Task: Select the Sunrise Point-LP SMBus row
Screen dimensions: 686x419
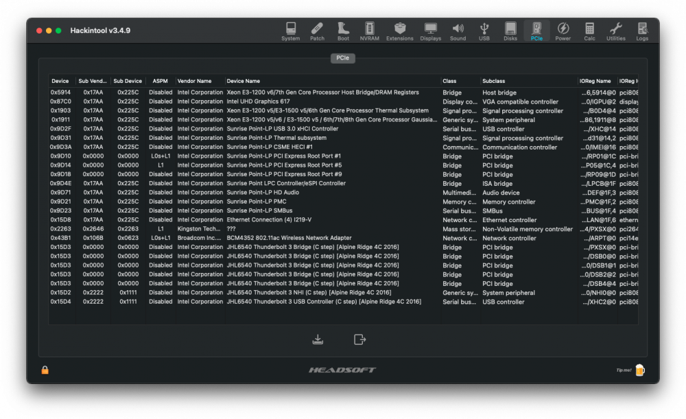Action: coord(344,211)
